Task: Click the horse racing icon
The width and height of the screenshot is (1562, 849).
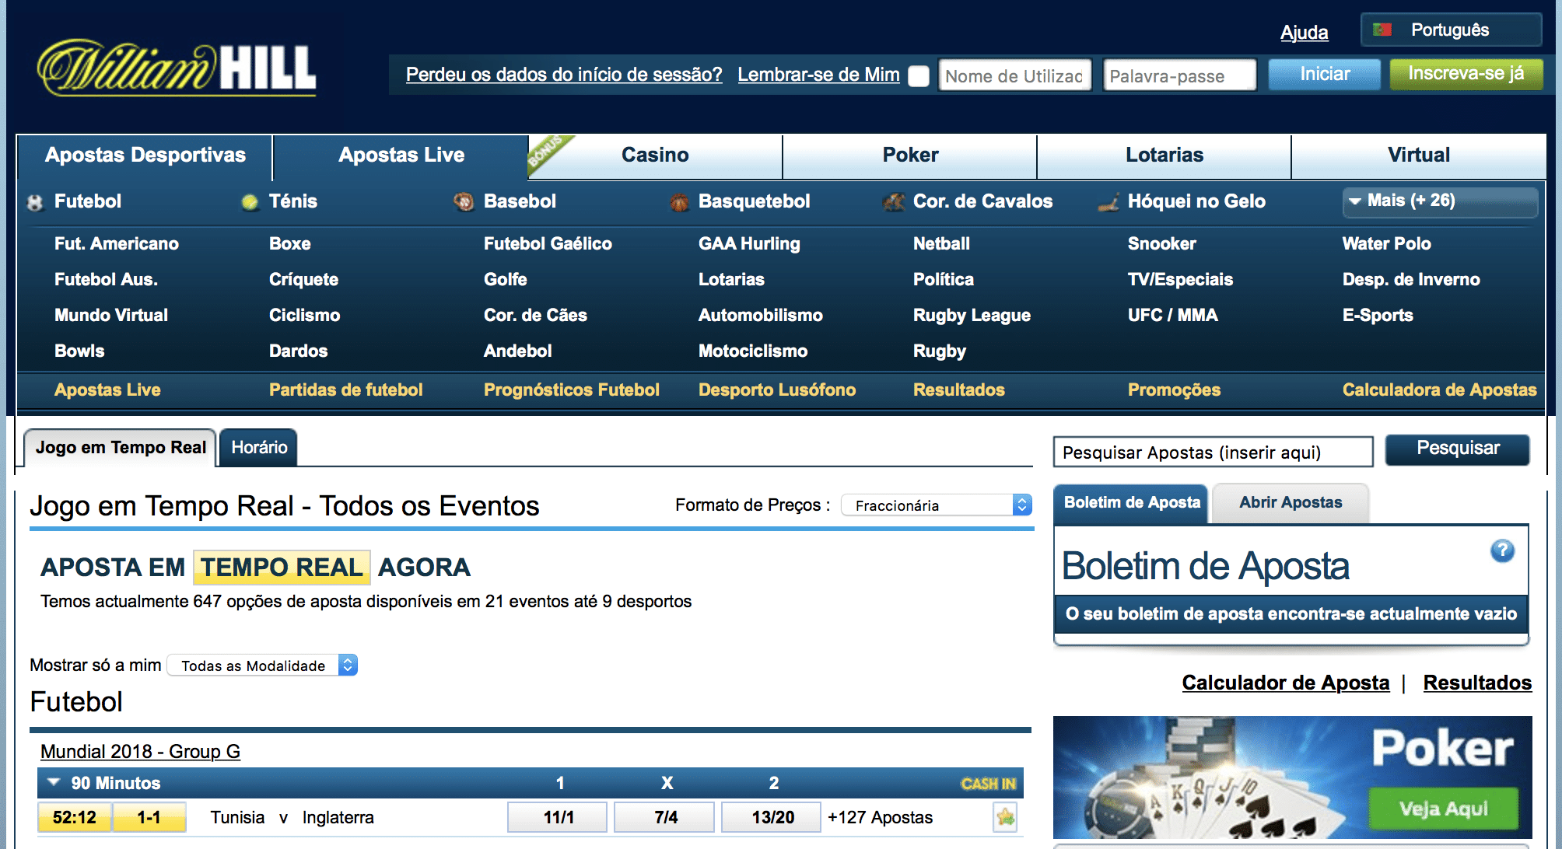Action: click(x=894, y=202)
